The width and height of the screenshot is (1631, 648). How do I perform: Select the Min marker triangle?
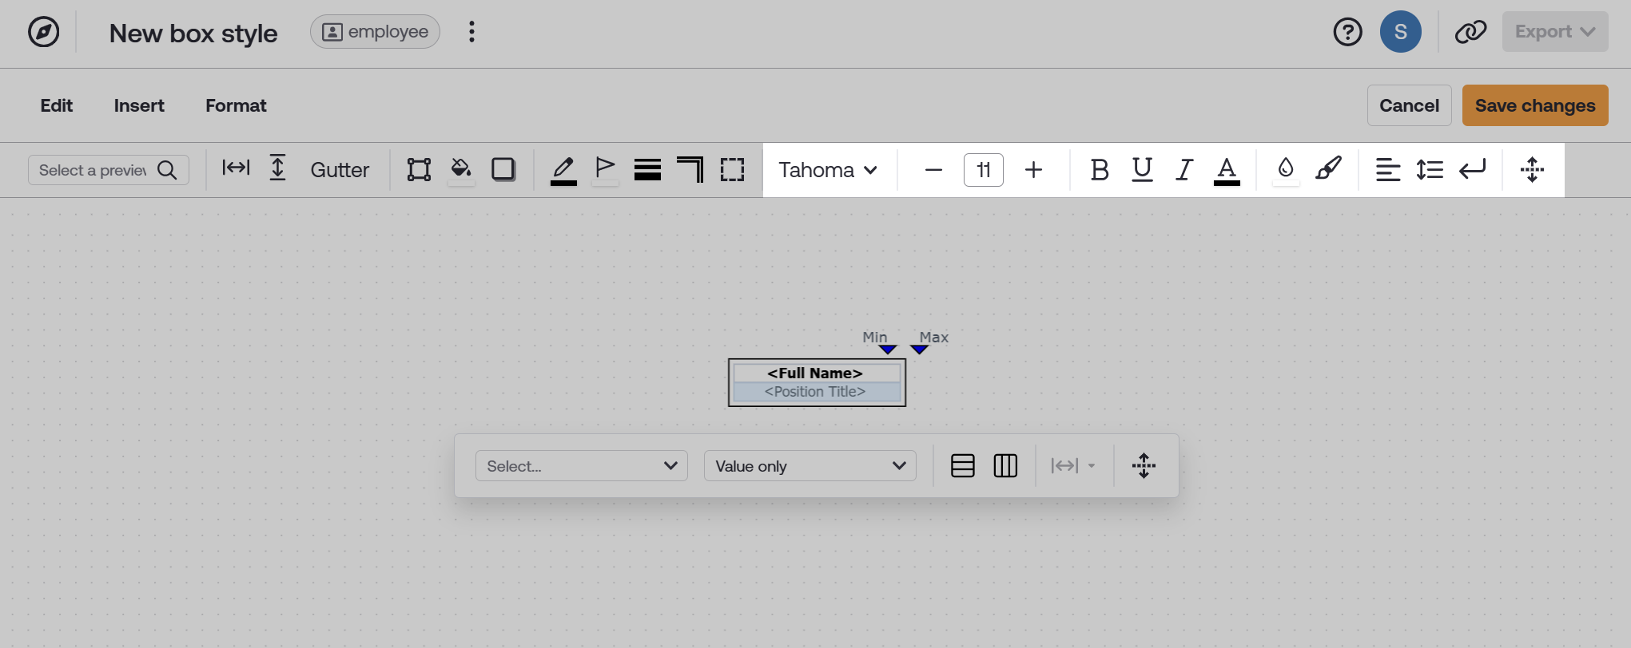tap(888, 350)
